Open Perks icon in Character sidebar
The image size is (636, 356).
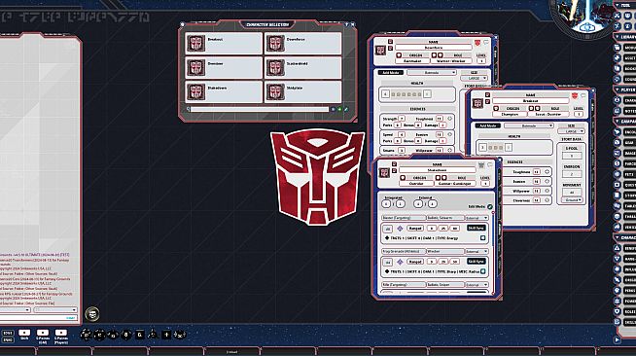pyautogui.click(x=618, y=290)
